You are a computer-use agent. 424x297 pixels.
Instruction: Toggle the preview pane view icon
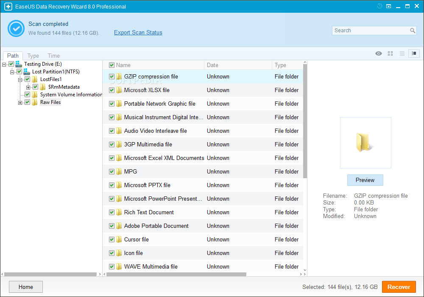point(414,53)
